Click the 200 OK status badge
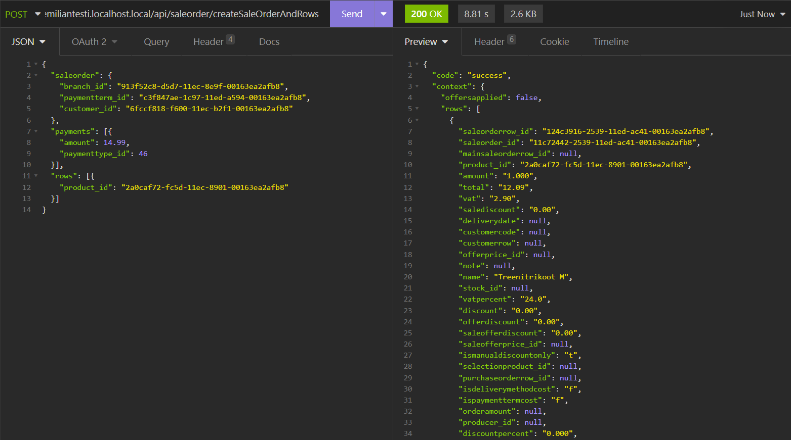This screenshot has height=440, width=791. 426,14
